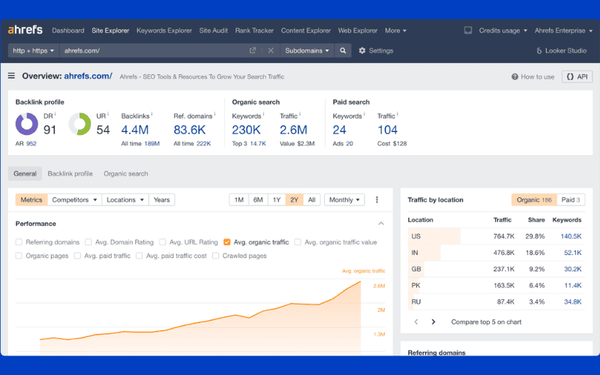Open the Monthly interval dropdown

click(x=344, y=199)
